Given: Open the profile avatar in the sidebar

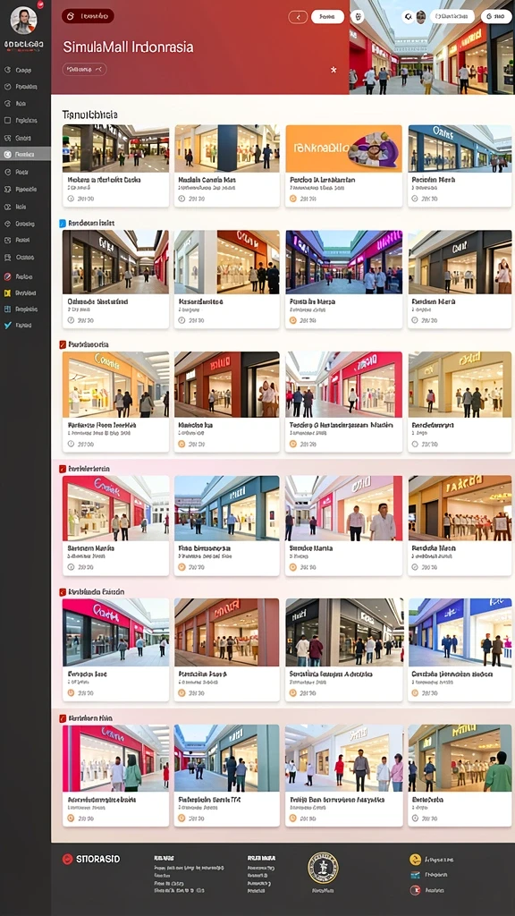Looking at the screenshot, I should 23,21.
